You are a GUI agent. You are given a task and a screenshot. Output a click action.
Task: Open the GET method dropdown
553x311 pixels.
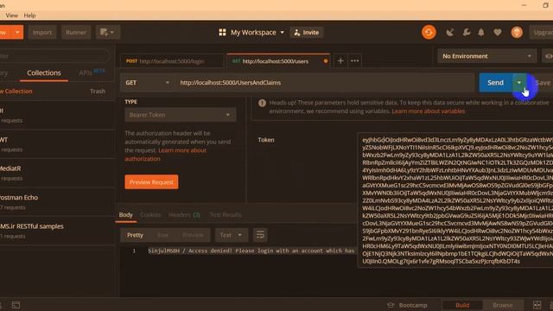click(147, 83)
